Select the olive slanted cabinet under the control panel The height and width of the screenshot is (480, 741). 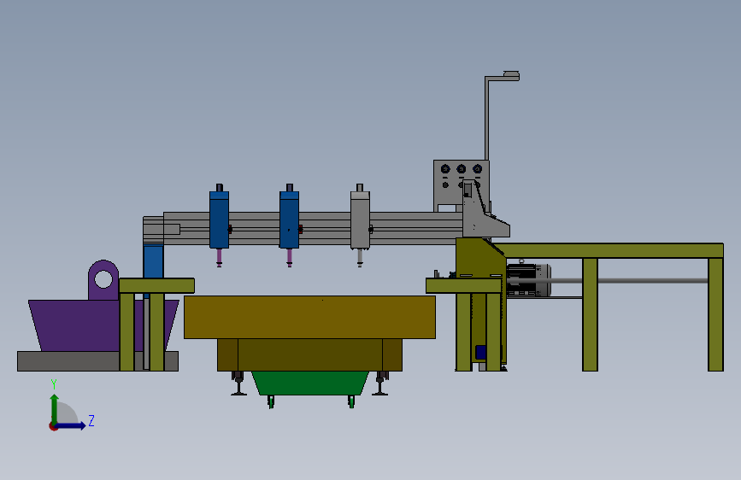tap(479, 258)
